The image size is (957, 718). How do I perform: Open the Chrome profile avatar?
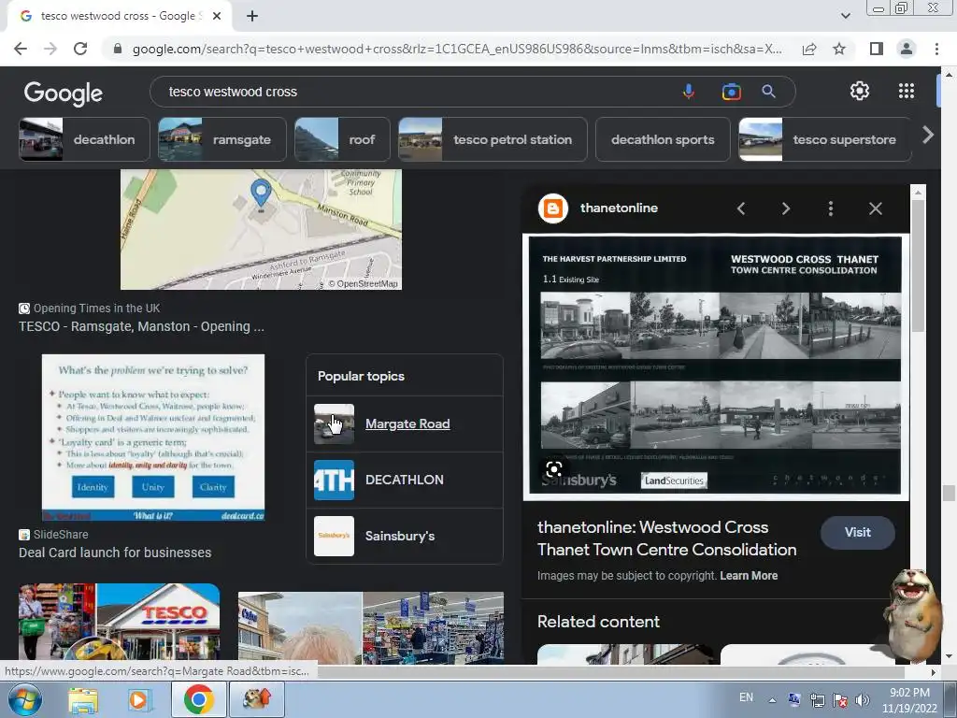(x=907, y=49)
